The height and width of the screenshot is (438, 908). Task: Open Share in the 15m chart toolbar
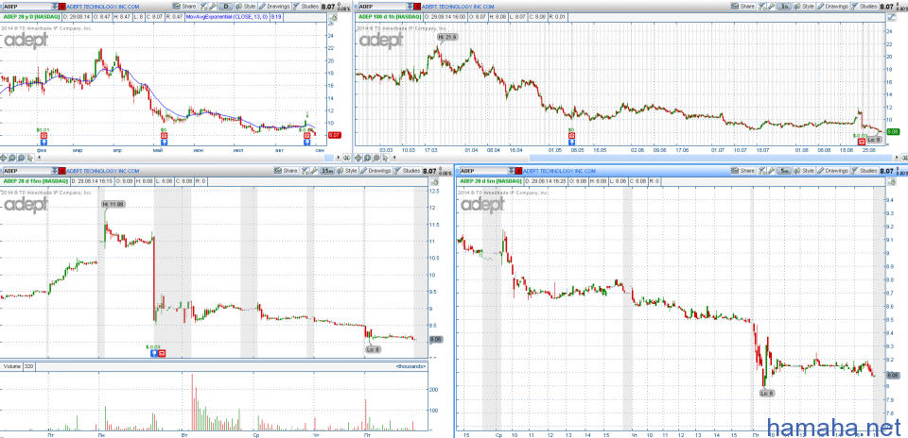pyautogui.click(x=286, y=171)
